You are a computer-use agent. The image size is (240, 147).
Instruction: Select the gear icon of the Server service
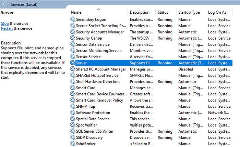(73, 63)
